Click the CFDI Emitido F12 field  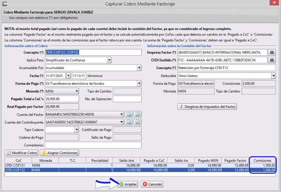222,60
